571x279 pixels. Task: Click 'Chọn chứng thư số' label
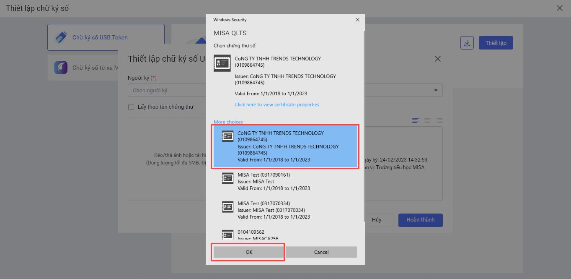(235, 46)
